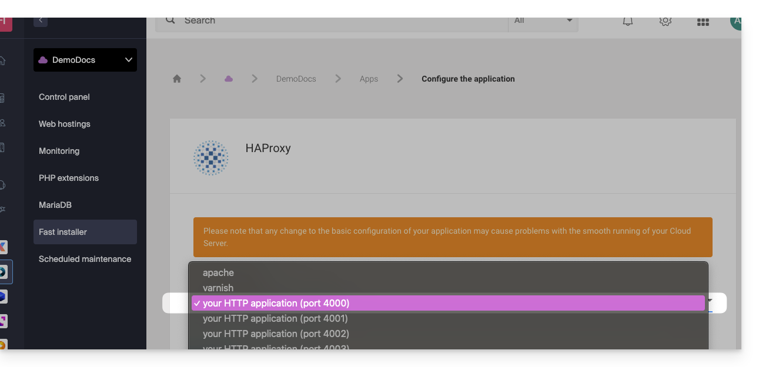The image size is (759, 367).
Task: Click the Apps breadcrumb link
Action: 369,79
